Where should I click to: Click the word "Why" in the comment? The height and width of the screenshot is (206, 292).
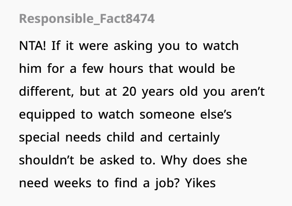(x=174, y=161)
